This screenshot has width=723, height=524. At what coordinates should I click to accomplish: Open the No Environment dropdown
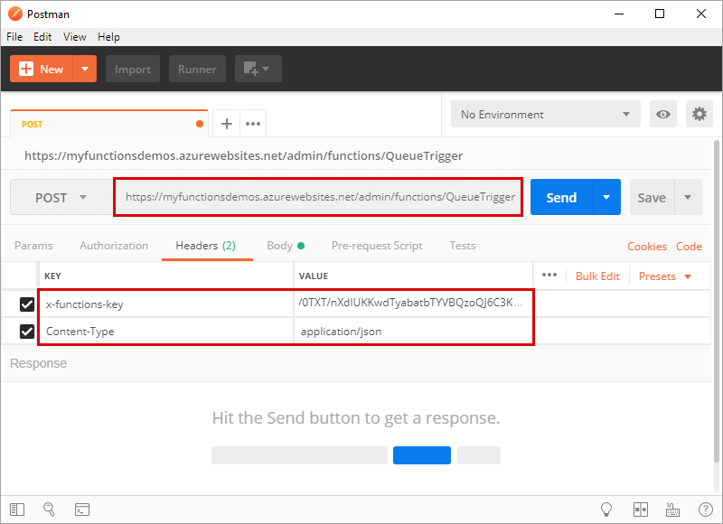[546, 115]
